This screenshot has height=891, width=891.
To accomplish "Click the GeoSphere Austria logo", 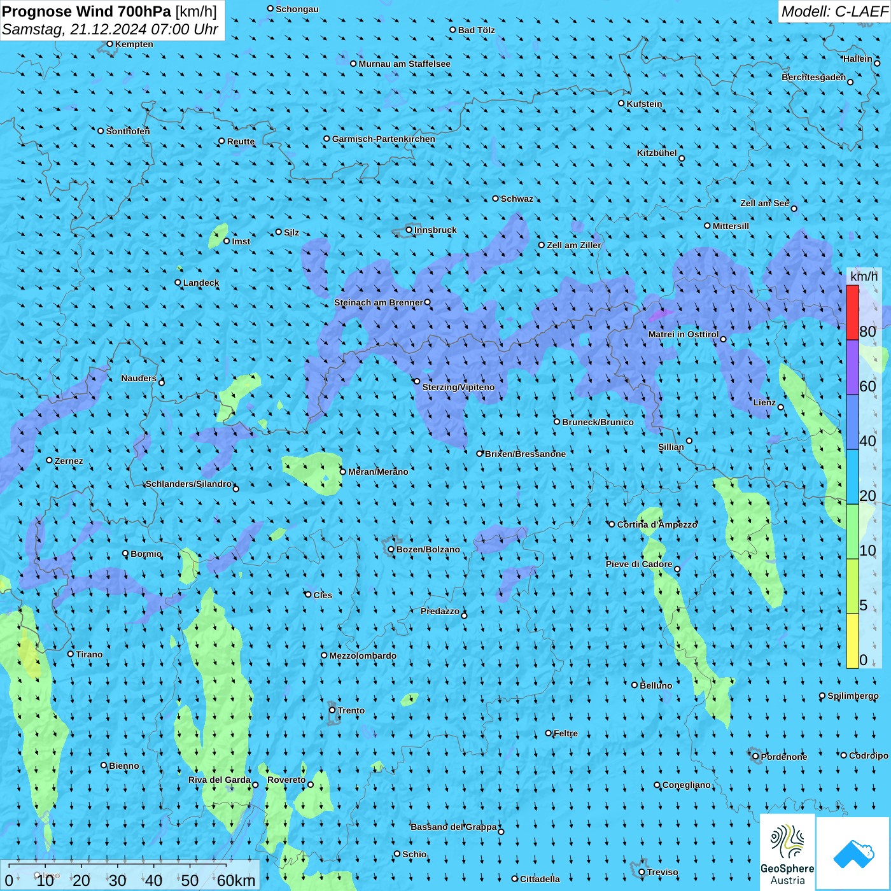I will pyautogui.click(x=787, y=853).
